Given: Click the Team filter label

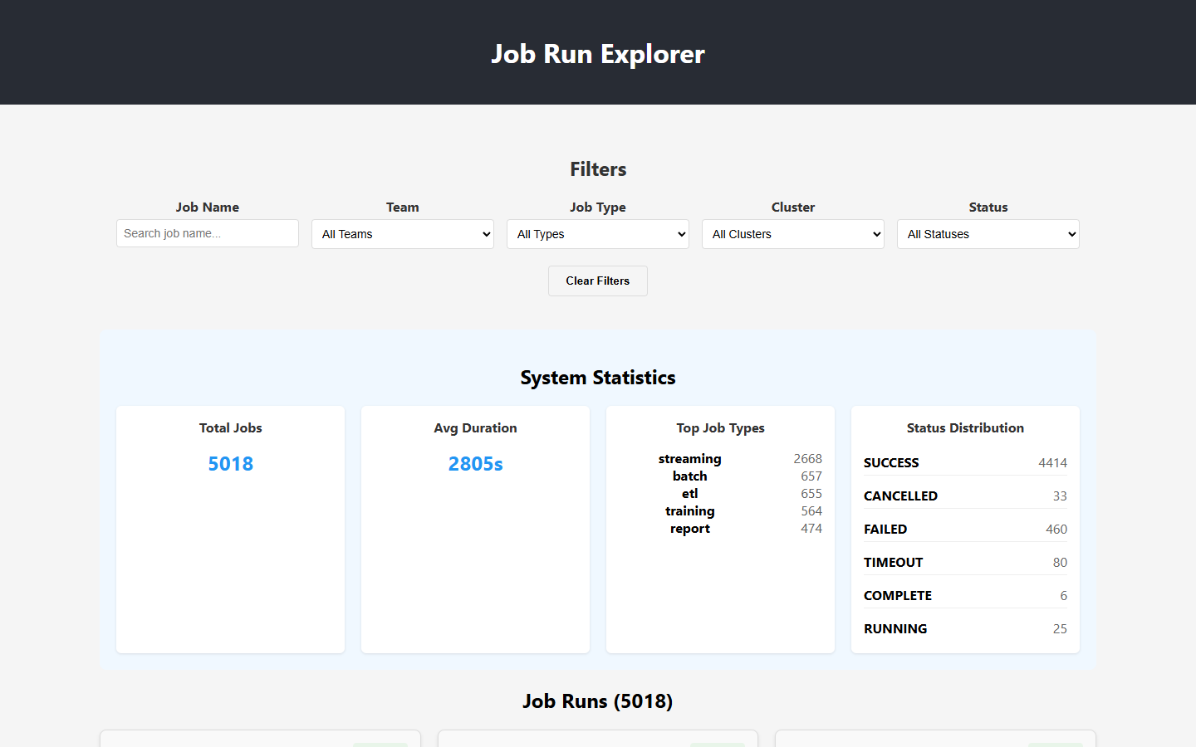Looking at the screenshot, I should (x=403, y=207).
